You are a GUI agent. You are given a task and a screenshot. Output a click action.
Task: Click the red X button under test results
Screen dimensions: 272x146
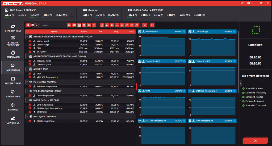(x=255, y=141)
